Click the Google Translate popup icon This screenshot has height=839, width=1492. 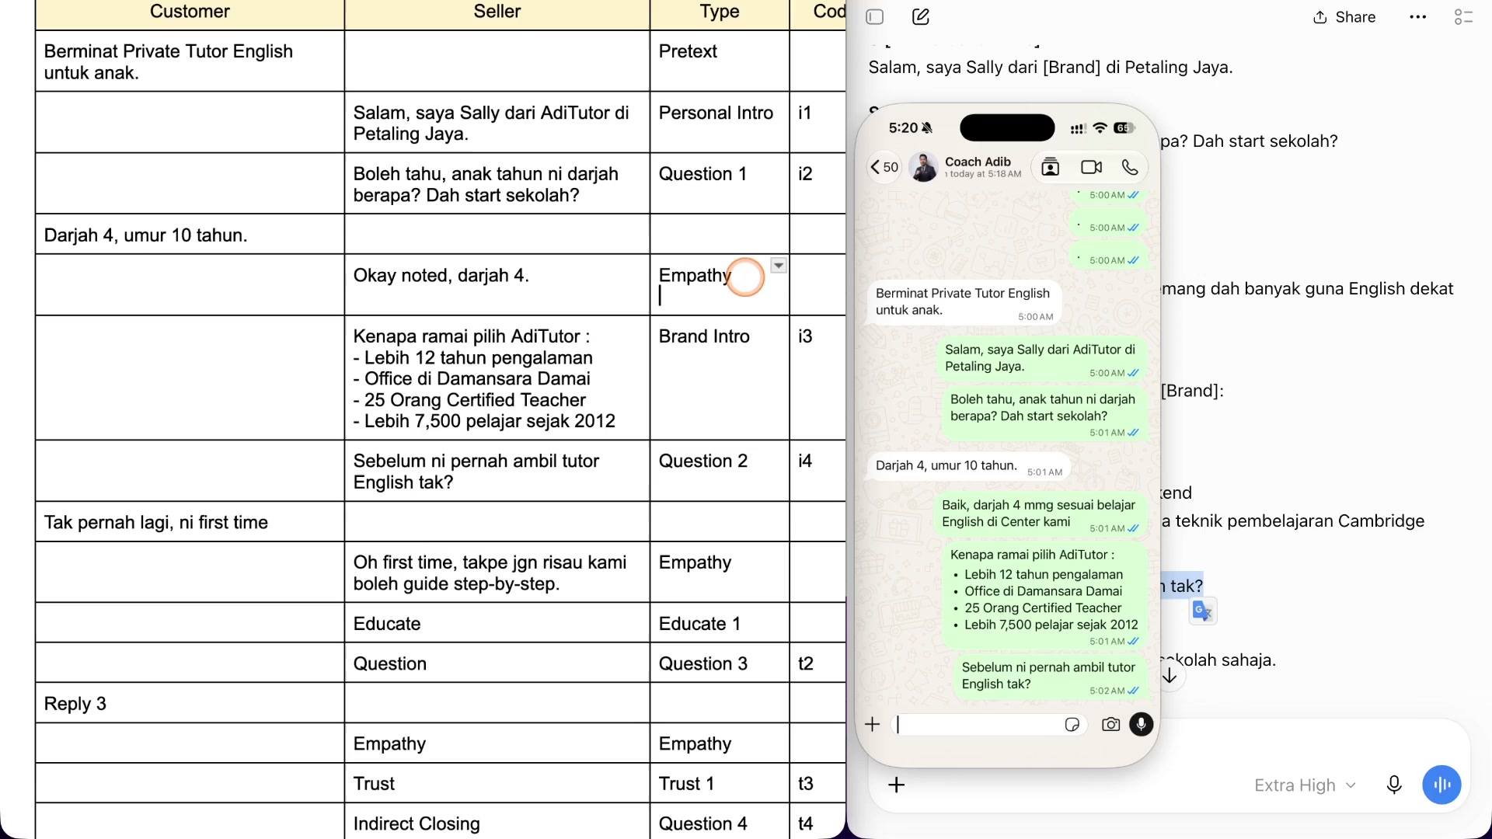point(1203,611)
